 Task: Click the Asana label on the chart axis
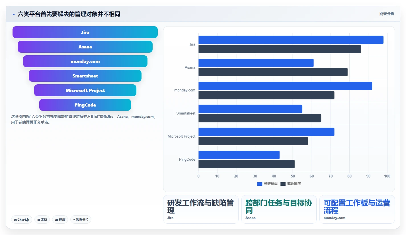[x=190, y=68]
